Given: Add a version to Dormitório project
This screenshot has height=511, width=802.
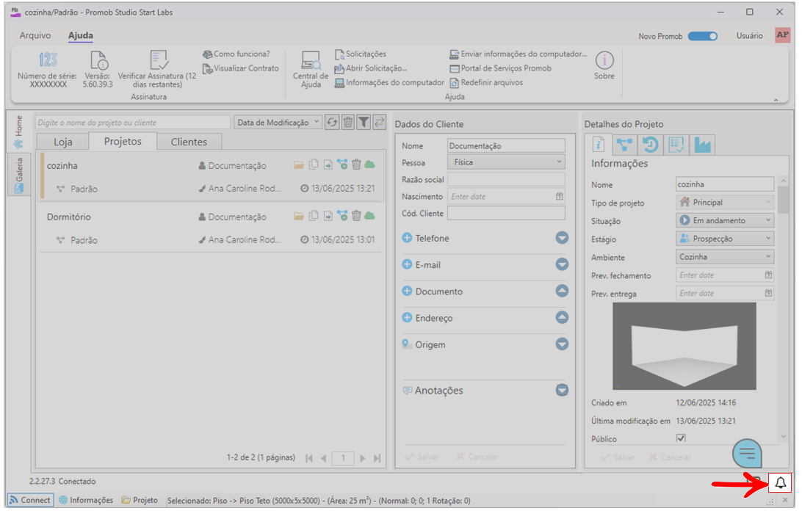Looking at the screenshot, I should pos(342,215).
